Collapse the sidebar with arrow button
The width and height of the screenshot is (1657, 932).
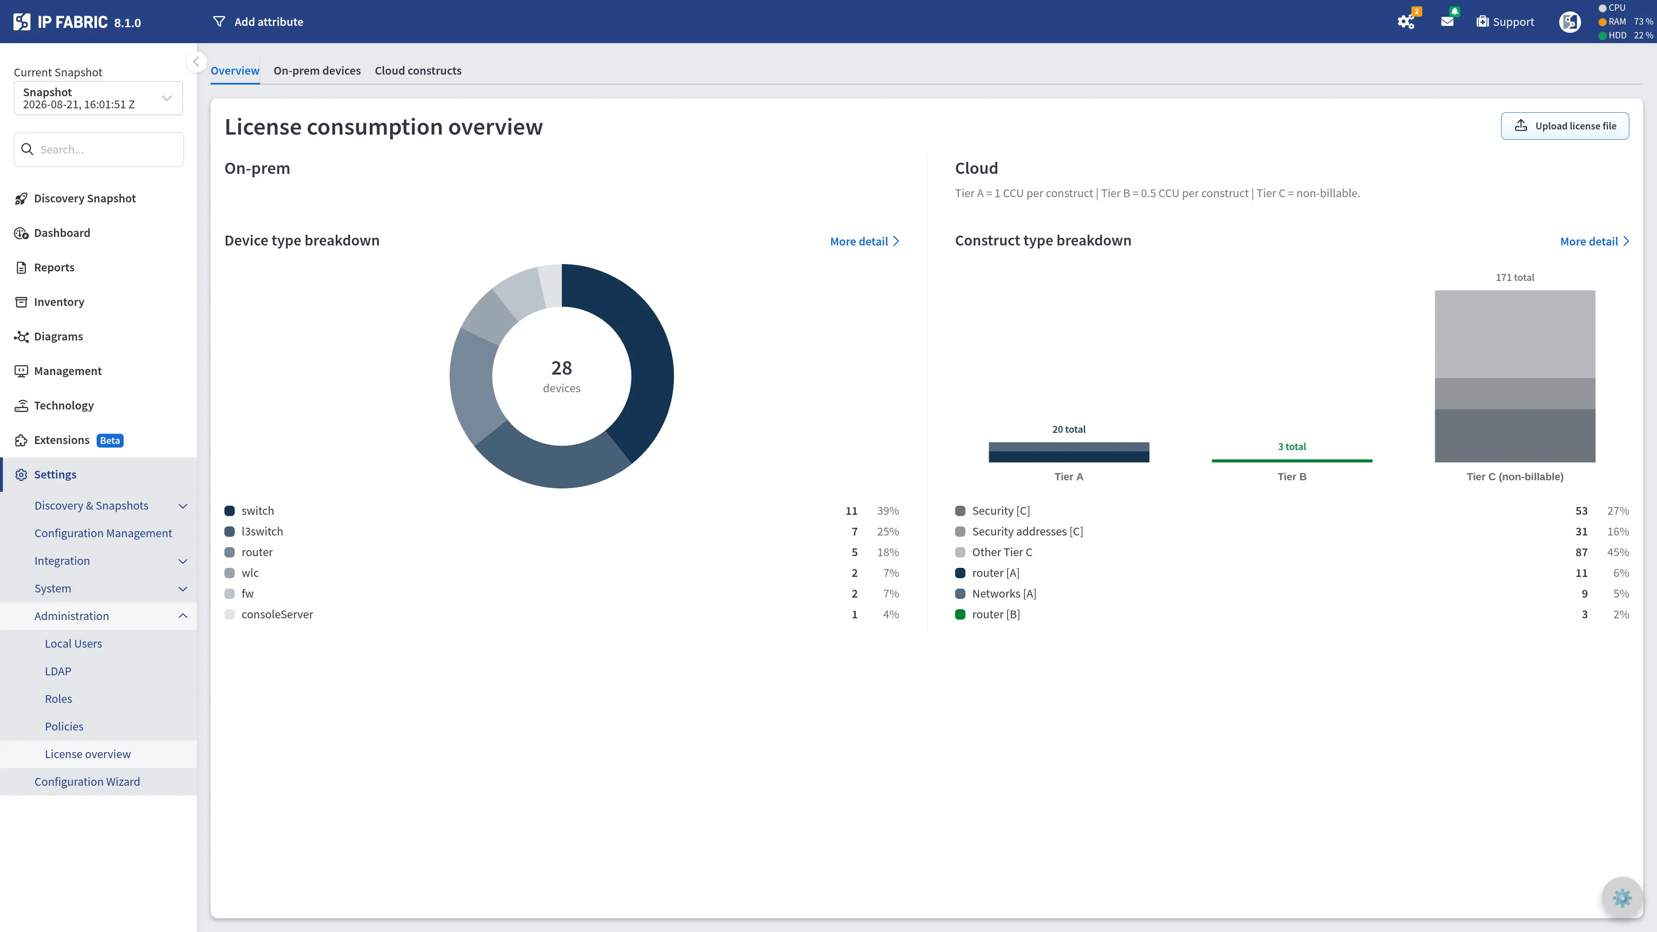click(x=196, y=62)
